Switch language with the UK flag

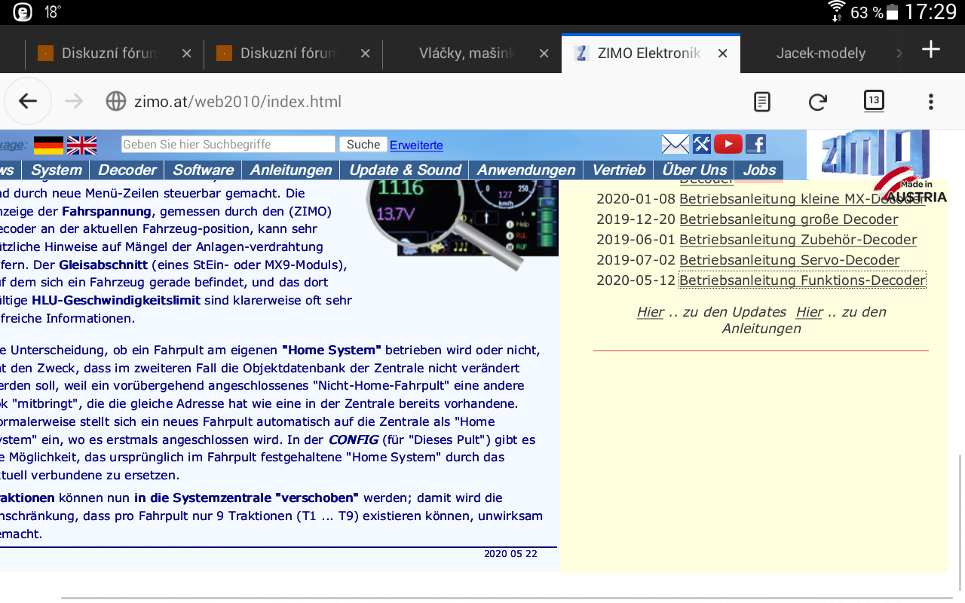[81, 145]
